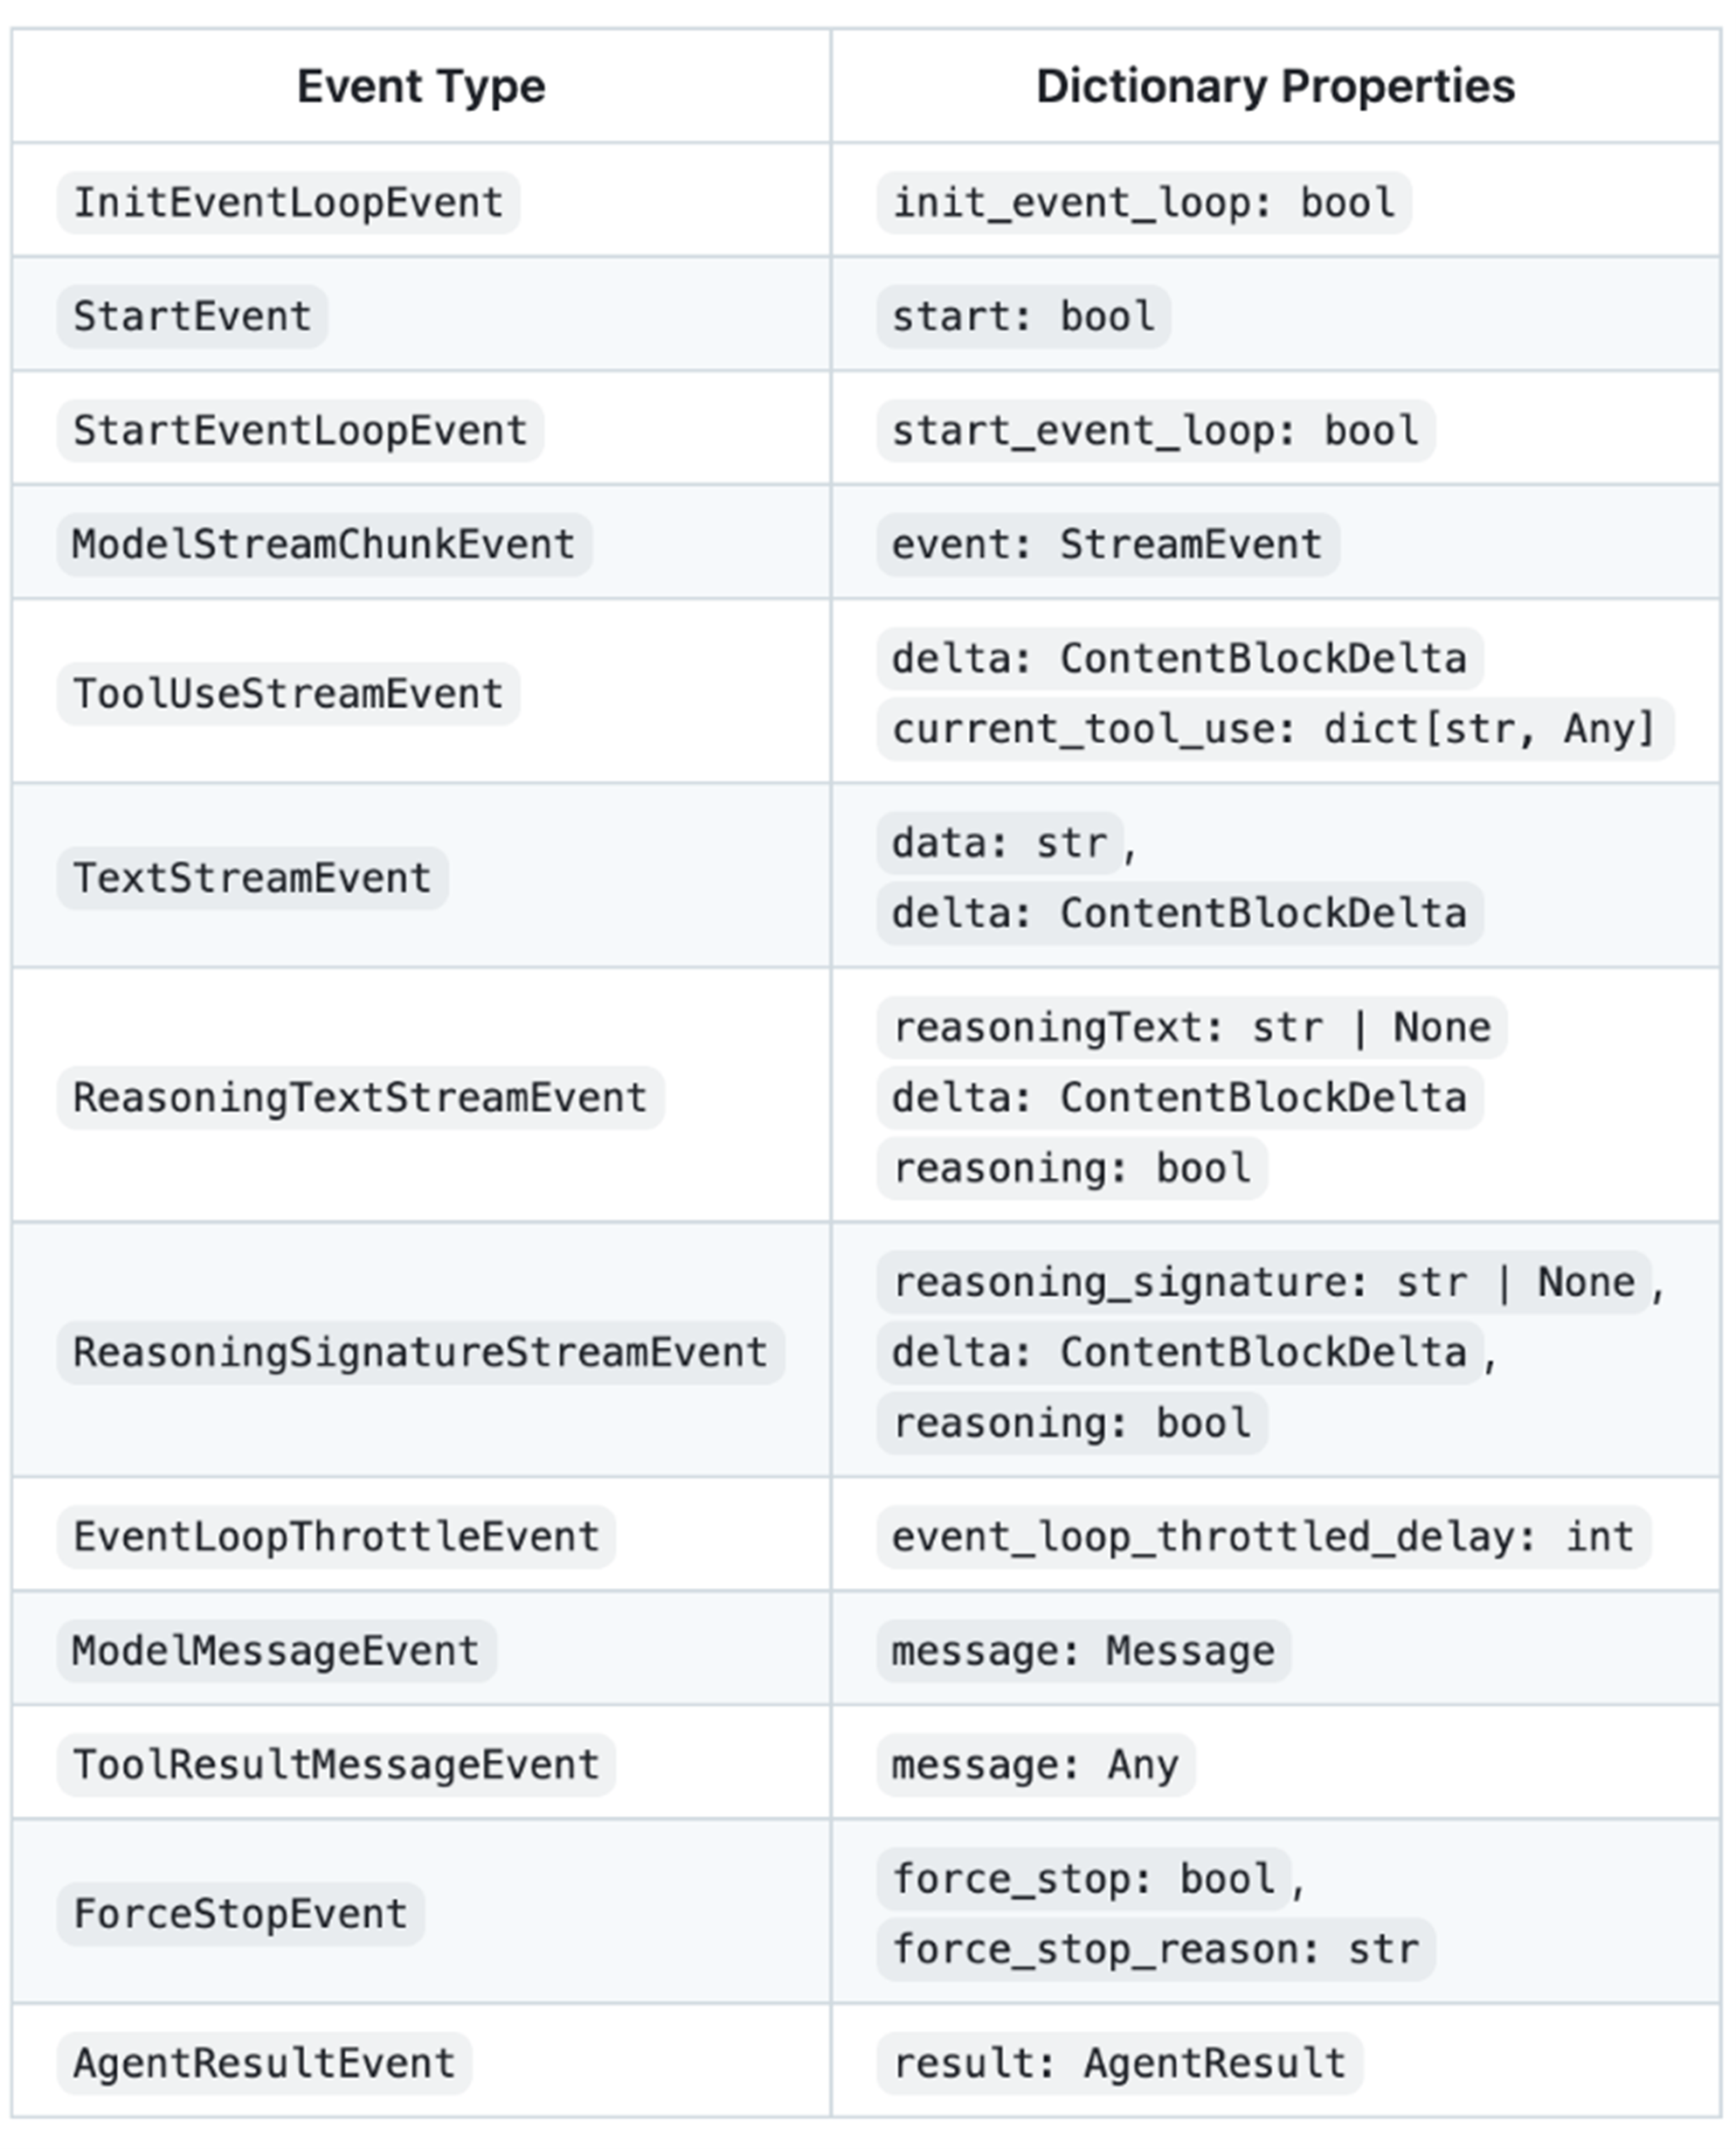Image resolution: width=1736 pixels, height=2149 pixels.
Task: Select the reasoning_signature: str | None property
Action: 1263,1283
